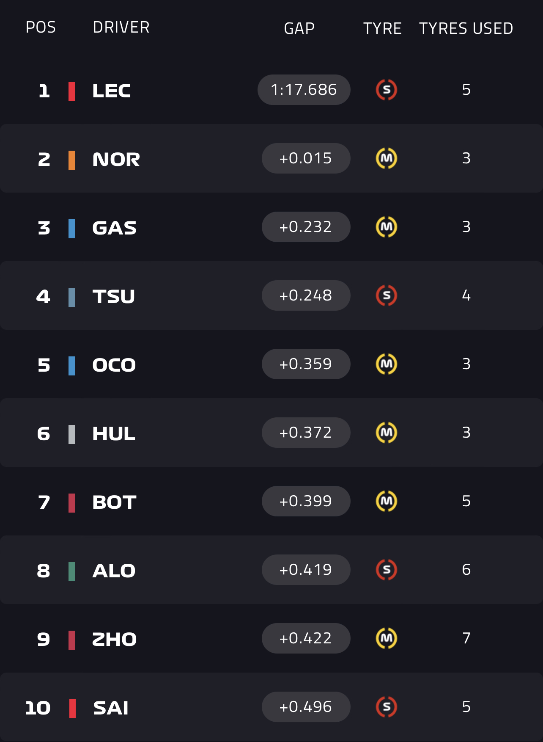543x742 pixels.
Task: Click the green team color bar beside ALO
Action: point(72,571)
